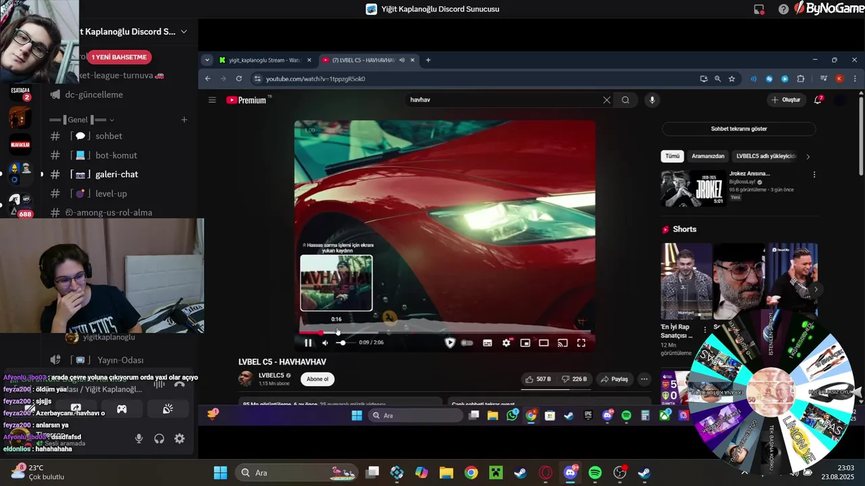
Task: Select the LVBELC5 adlı yükleyiciden chip
Action: click(766, 156)
